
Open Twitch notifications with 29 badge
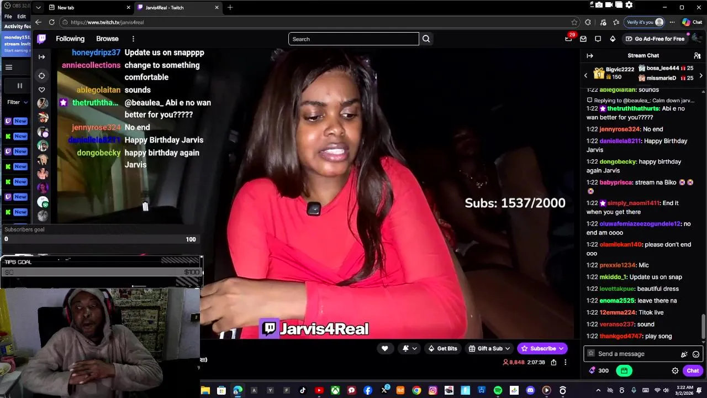pyautogui.click(x=569, y=38)
